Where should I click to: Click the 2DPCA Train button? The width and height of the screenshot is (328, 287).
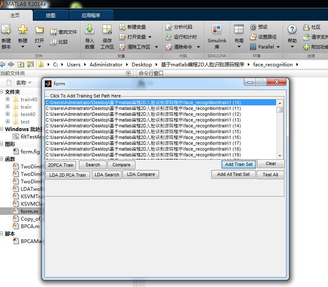61,165
